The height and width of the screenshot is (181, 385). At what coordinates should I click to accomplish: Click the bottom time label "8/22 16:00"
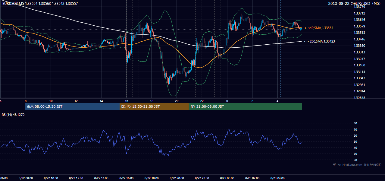[127, 178]
